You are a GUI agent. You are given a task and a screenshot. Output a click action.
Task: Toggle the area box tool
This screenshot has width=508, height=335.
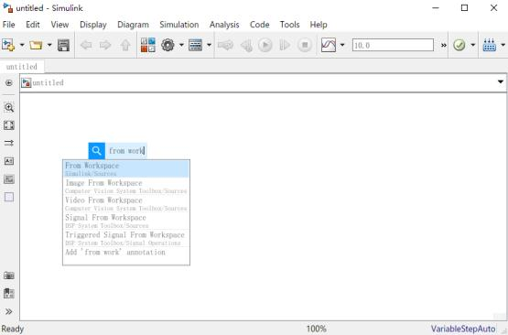coord(9,197)
